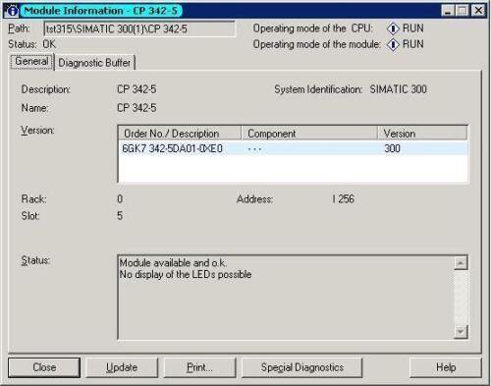Image resolution: width=491 pixels, height=386 pixels.
Task: Click the CPU operating mode RUN indicator icon
Action: 393,28
